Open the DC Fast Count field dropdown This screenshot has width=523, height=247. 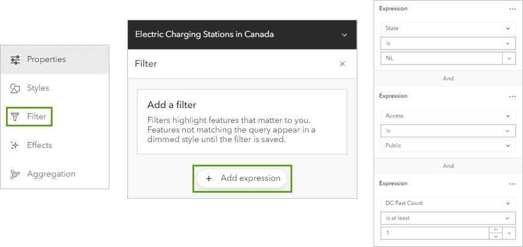click(448, 203)
